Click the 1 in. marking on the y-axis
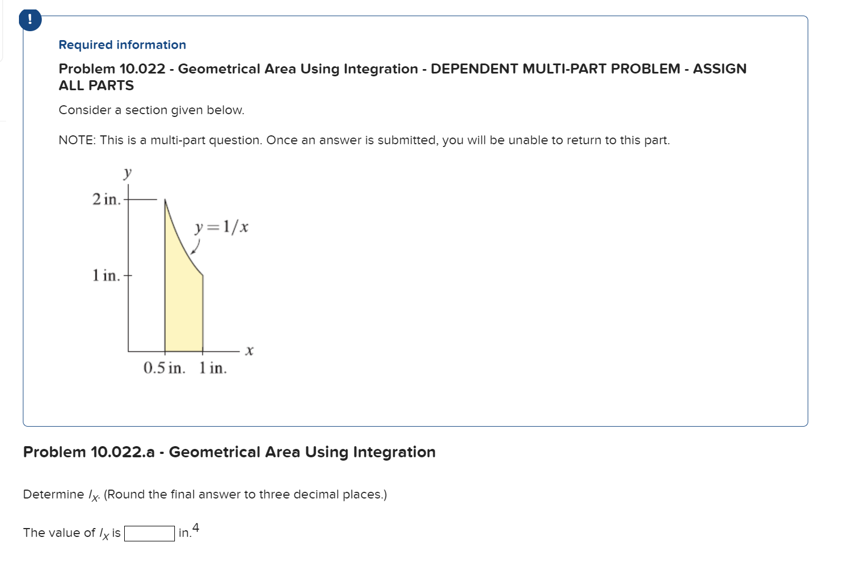This screenshot has width=845, height=562. pyautogui.click(x=106, y=275)
